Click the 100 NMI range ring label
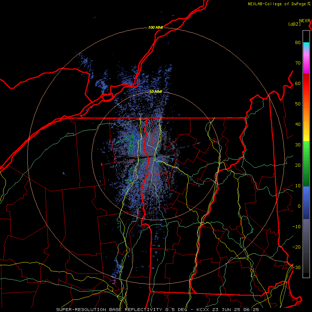Image resolution: width=312 pixels, height=312 pixels. point(156,27)
